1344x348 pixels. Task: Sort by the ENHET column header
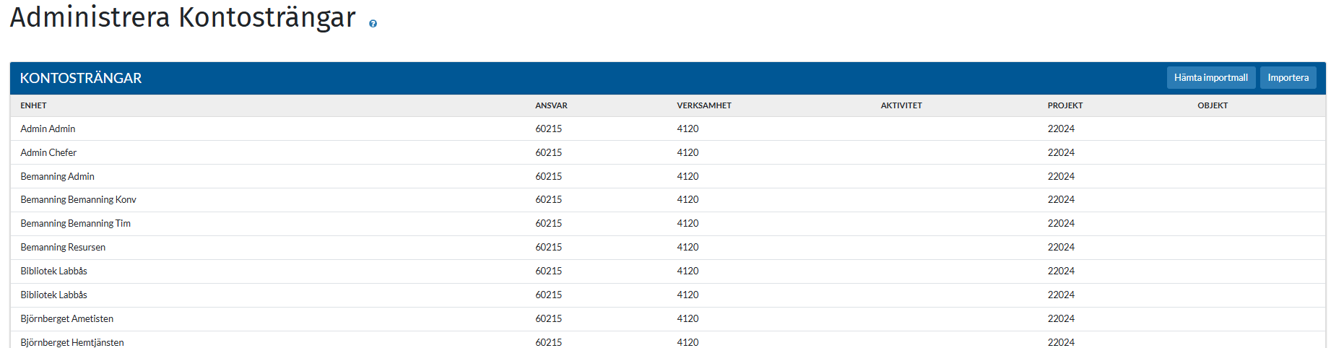point(33,105)
